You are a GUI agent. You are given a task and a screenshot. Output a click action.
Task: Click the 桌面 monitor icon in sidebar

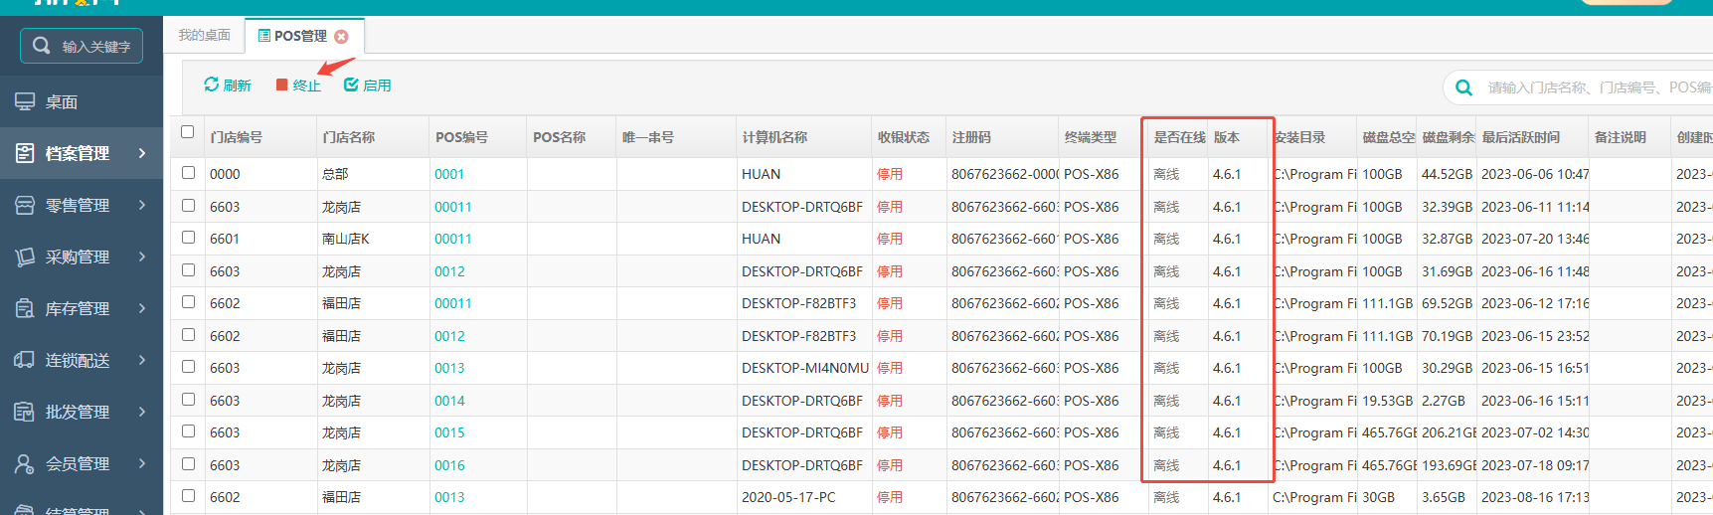tap(25, 101)
